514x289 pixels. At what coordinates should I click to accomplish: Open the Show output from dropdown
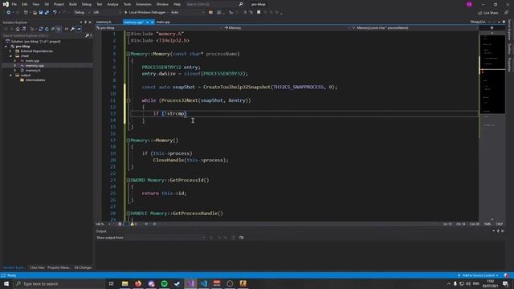tap(165, 238)
